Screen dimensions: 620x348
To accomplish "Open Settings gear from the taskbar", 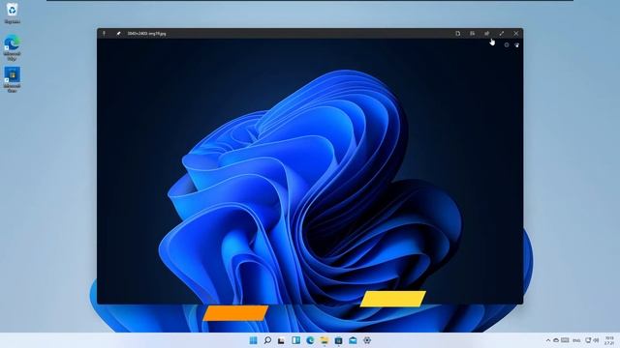I will pyautogui.click(x=367, y=340).
